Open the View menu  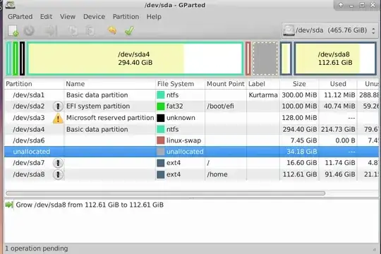[x=68, y=16]
